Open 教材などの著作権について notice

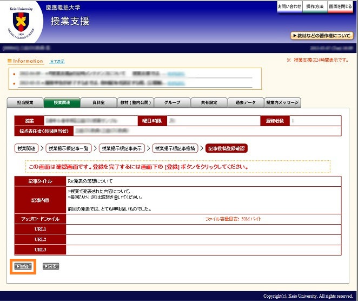coord(322,36)
